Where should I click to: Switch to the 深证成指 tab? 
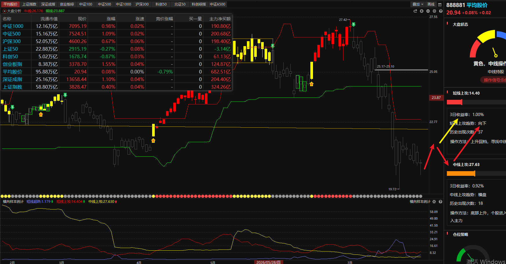[48, 4]
